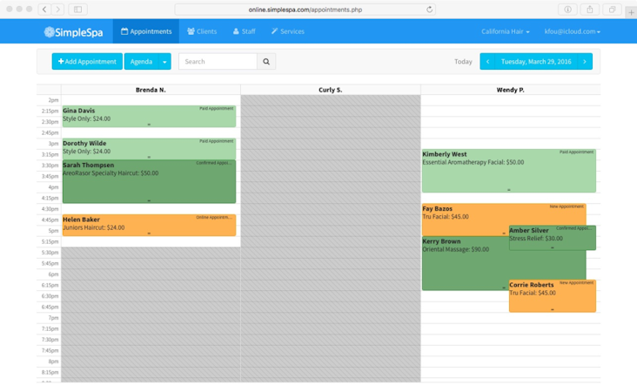
Task: Click the resize handle on Kimberly West appointment
Action: pyautogui.click(x=508, y=190)
